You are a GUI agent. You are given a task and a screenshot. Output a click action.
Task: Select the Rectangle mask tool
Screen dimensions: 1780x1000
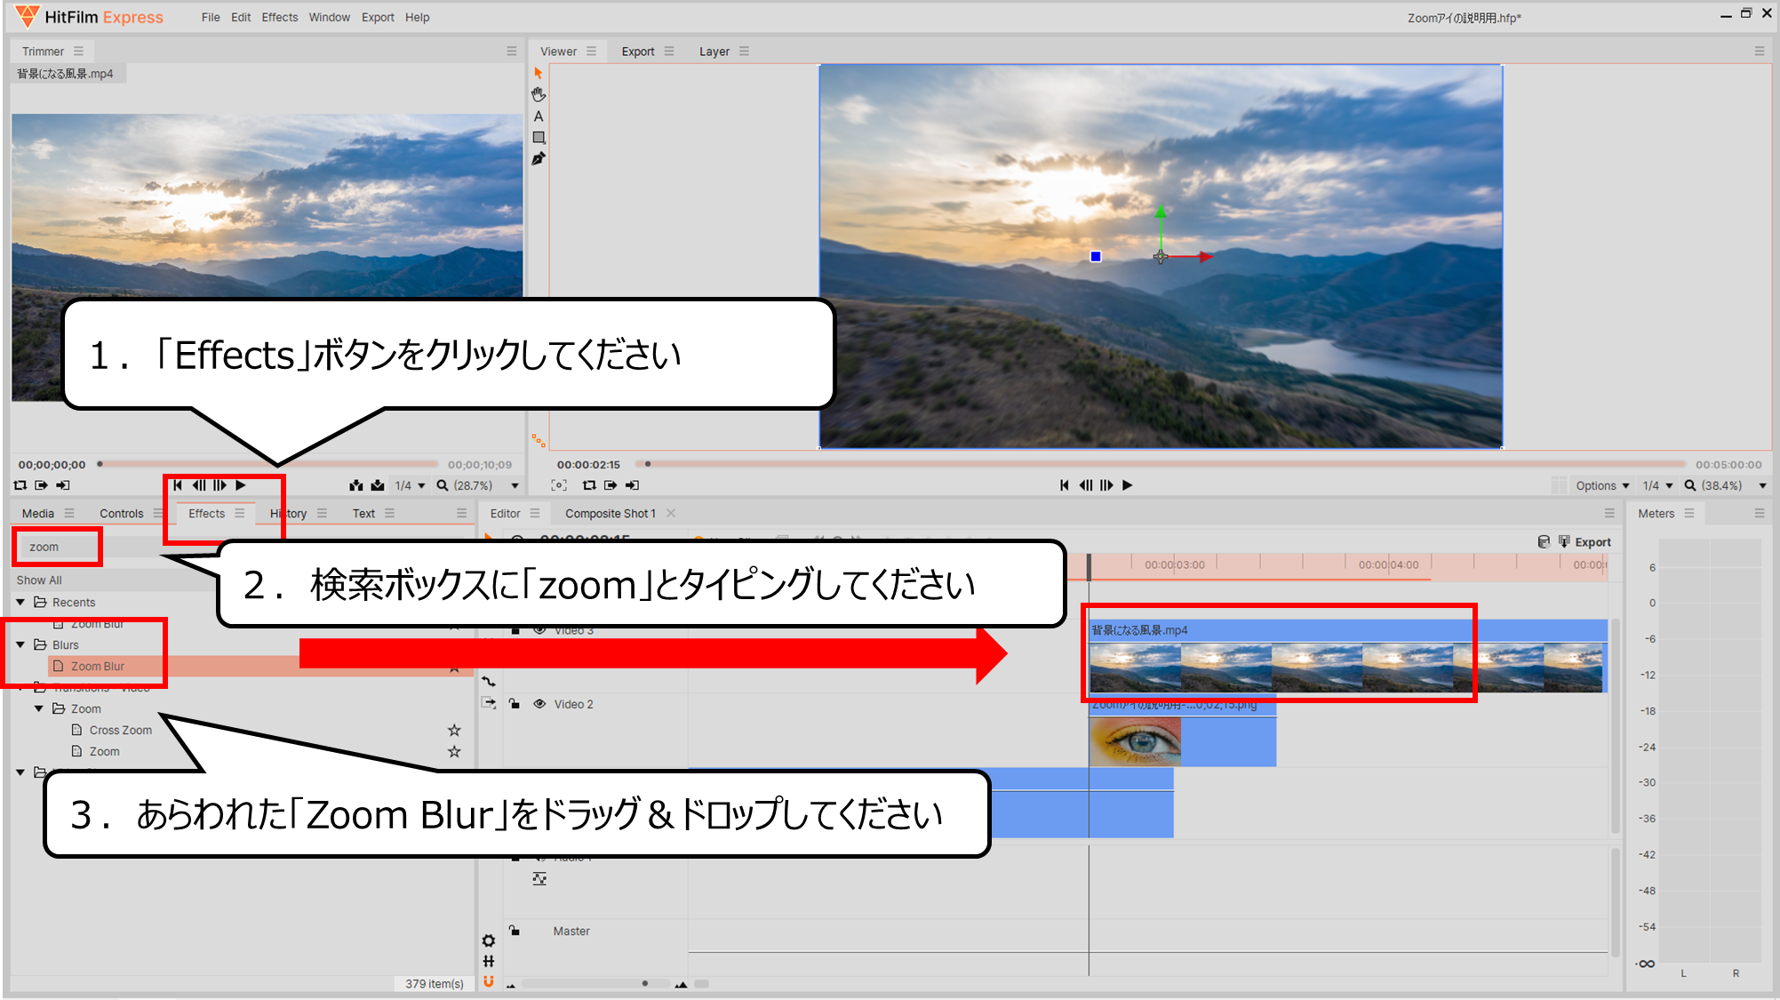pyautogui.click(x=539, y=138)
